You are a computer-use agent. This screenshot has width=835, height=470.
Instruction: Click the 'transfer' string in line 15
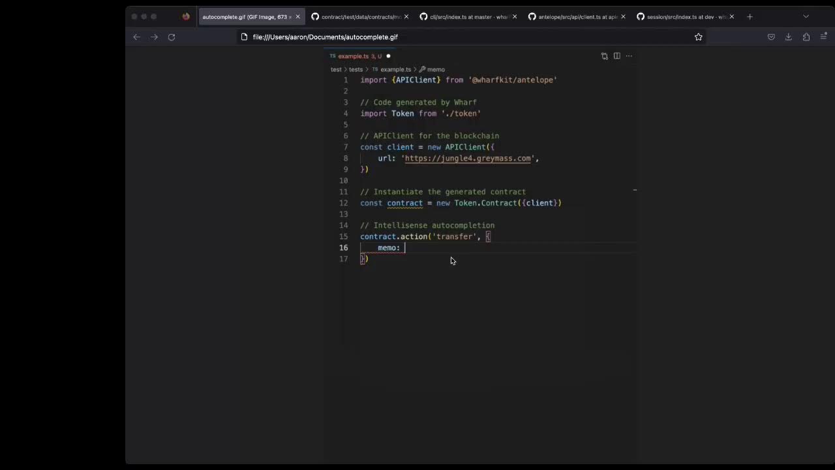pos(454,237)
